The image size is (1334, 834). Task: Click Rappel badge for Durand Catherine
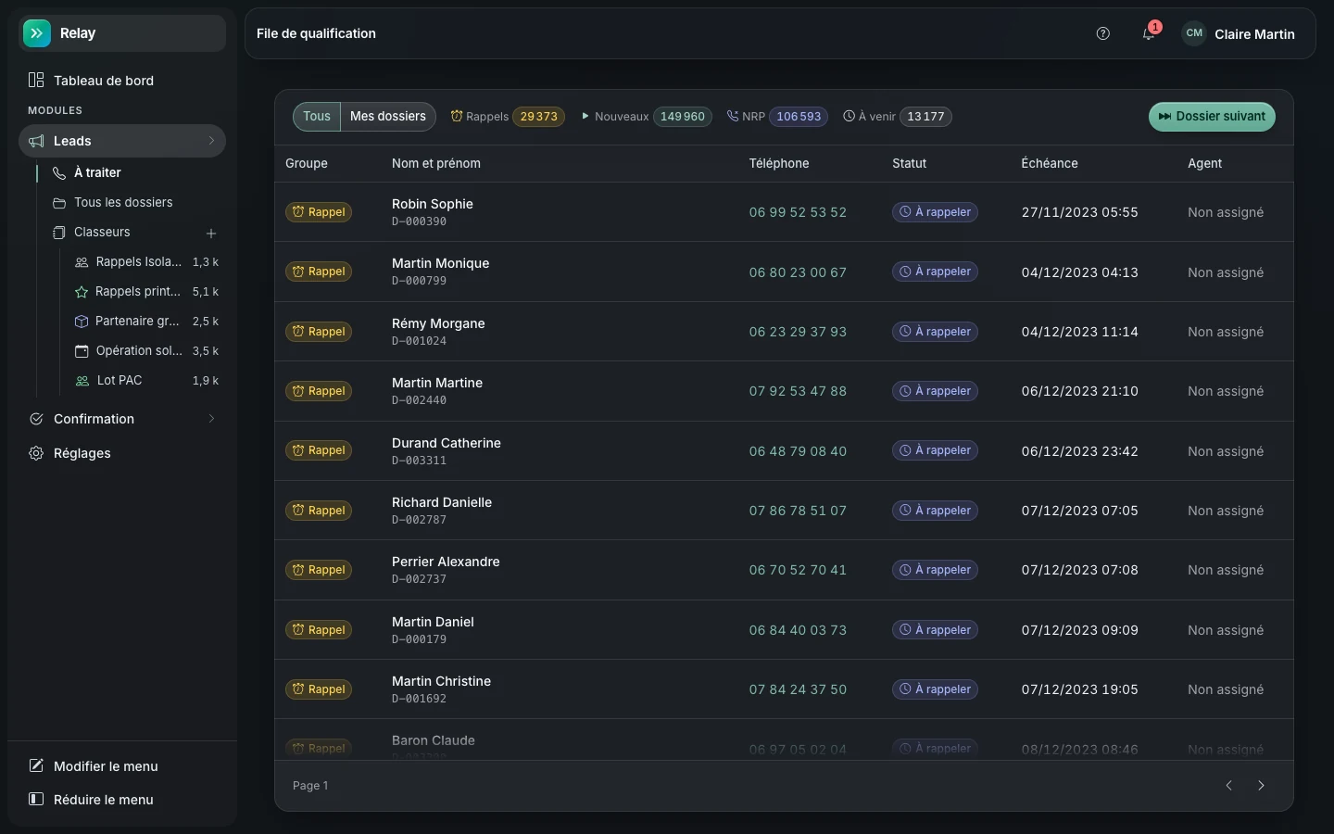pyautogui.click(x=319, y=450)
